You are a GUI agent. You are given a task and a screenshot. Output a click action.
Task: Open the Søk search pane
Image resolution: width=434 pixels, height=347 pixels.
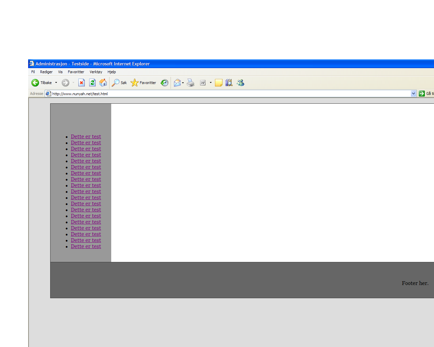[x=119, y=83]
